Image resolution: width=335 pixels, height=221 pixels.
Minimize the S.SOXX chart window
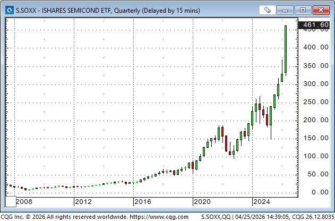click(288, 9)
